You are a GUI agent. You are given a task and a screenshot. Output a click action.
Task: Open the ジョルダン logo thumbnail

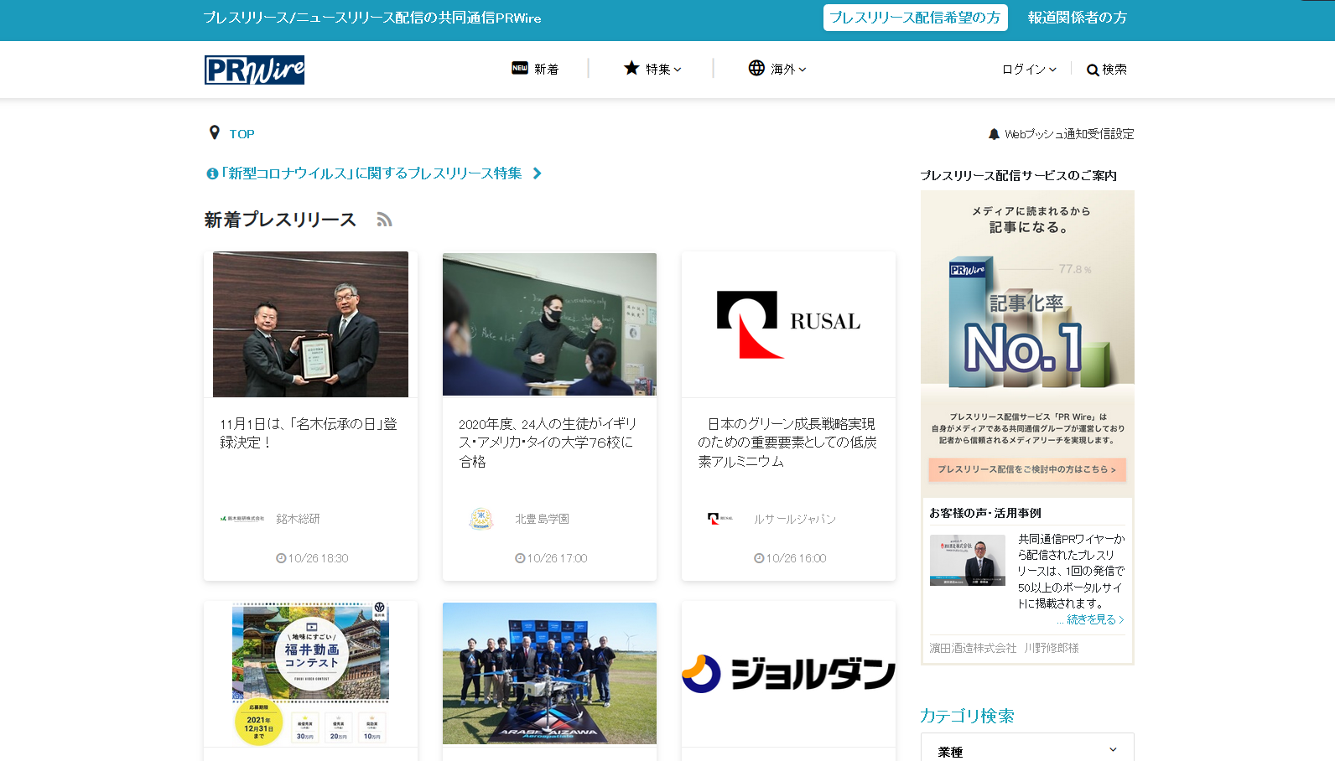click(788, 674)
